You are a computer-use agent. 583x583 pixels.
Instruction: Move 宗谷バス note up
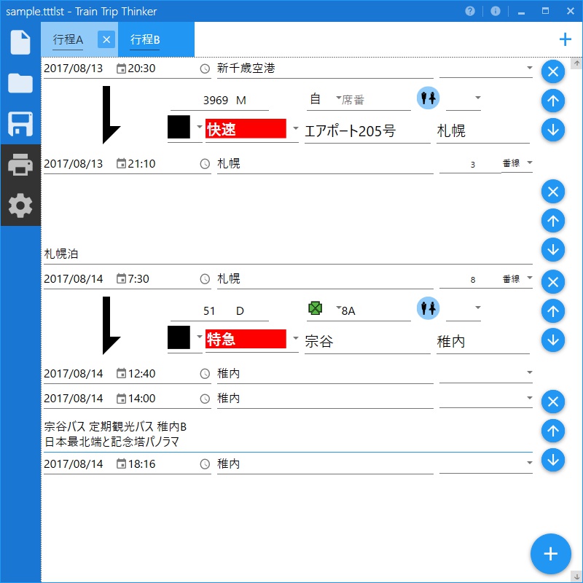point(553,431)
